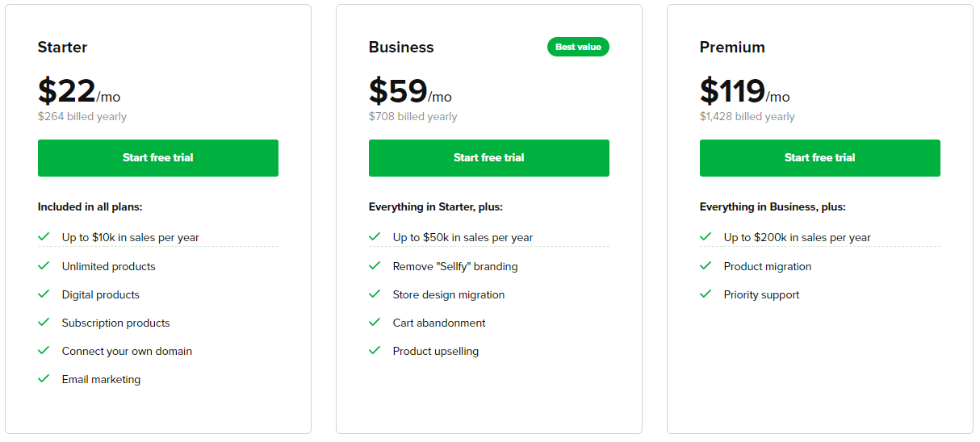Click the Best value badge
The width and height of the screenshot is (980, 442).
pyautogui.click(x=578, y=47)
